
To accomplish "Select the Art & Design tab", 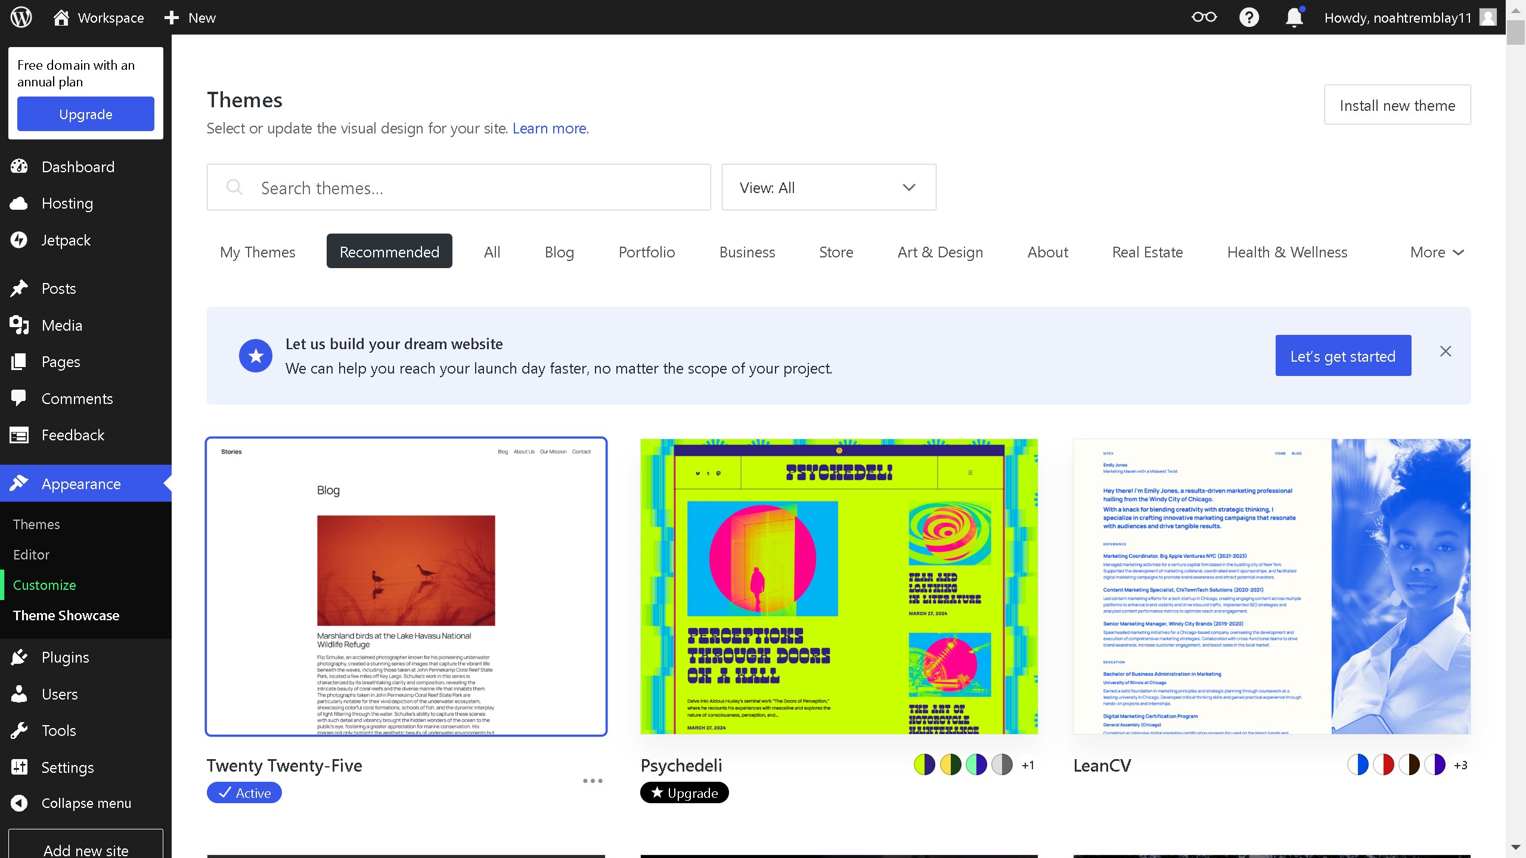I will click(x=940, y=252).
